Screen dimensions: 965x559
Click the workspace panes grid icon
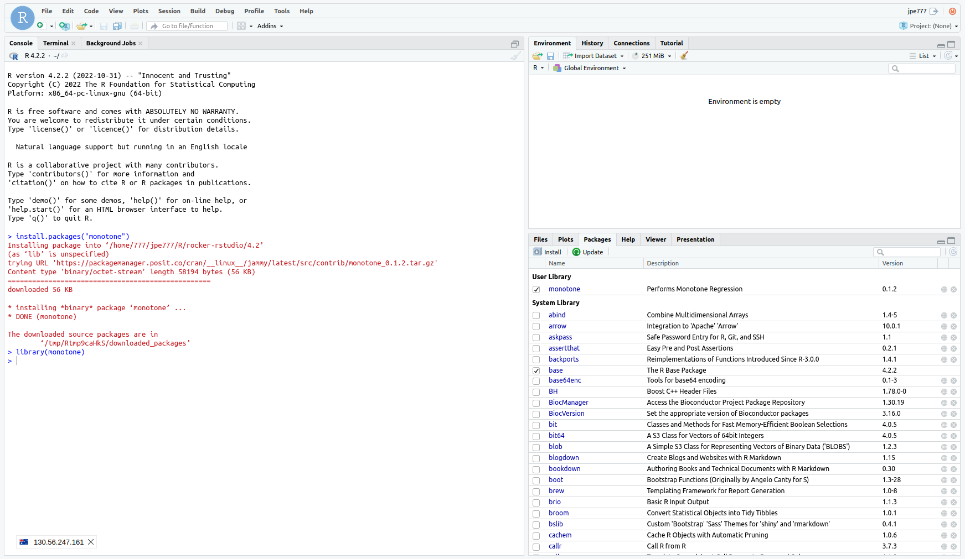coord(241,26)
